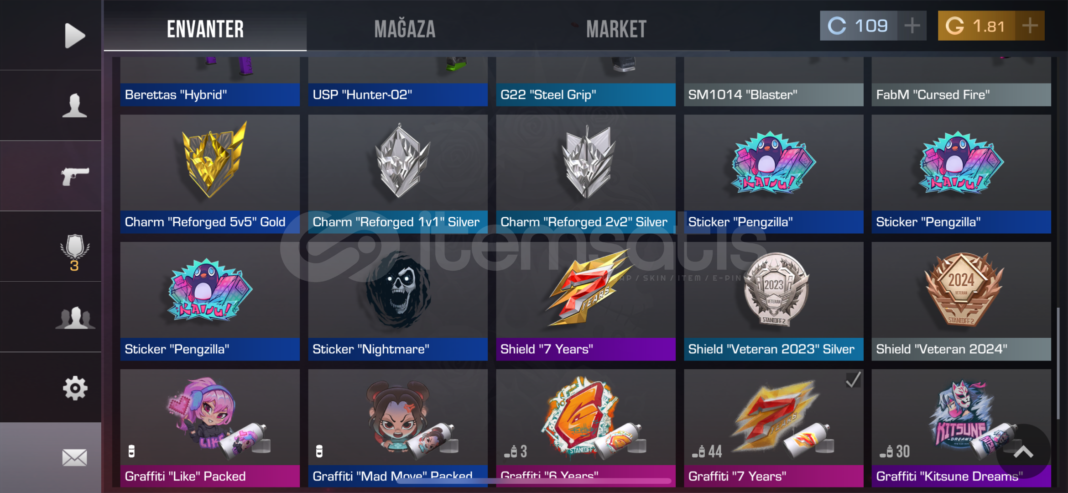Add gold with the plus button

(x=1030, y=26)
